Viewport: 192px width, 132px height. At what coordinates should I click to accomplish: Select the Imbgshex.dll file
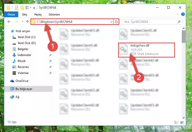pyautogui.click(x=147, y=50)
